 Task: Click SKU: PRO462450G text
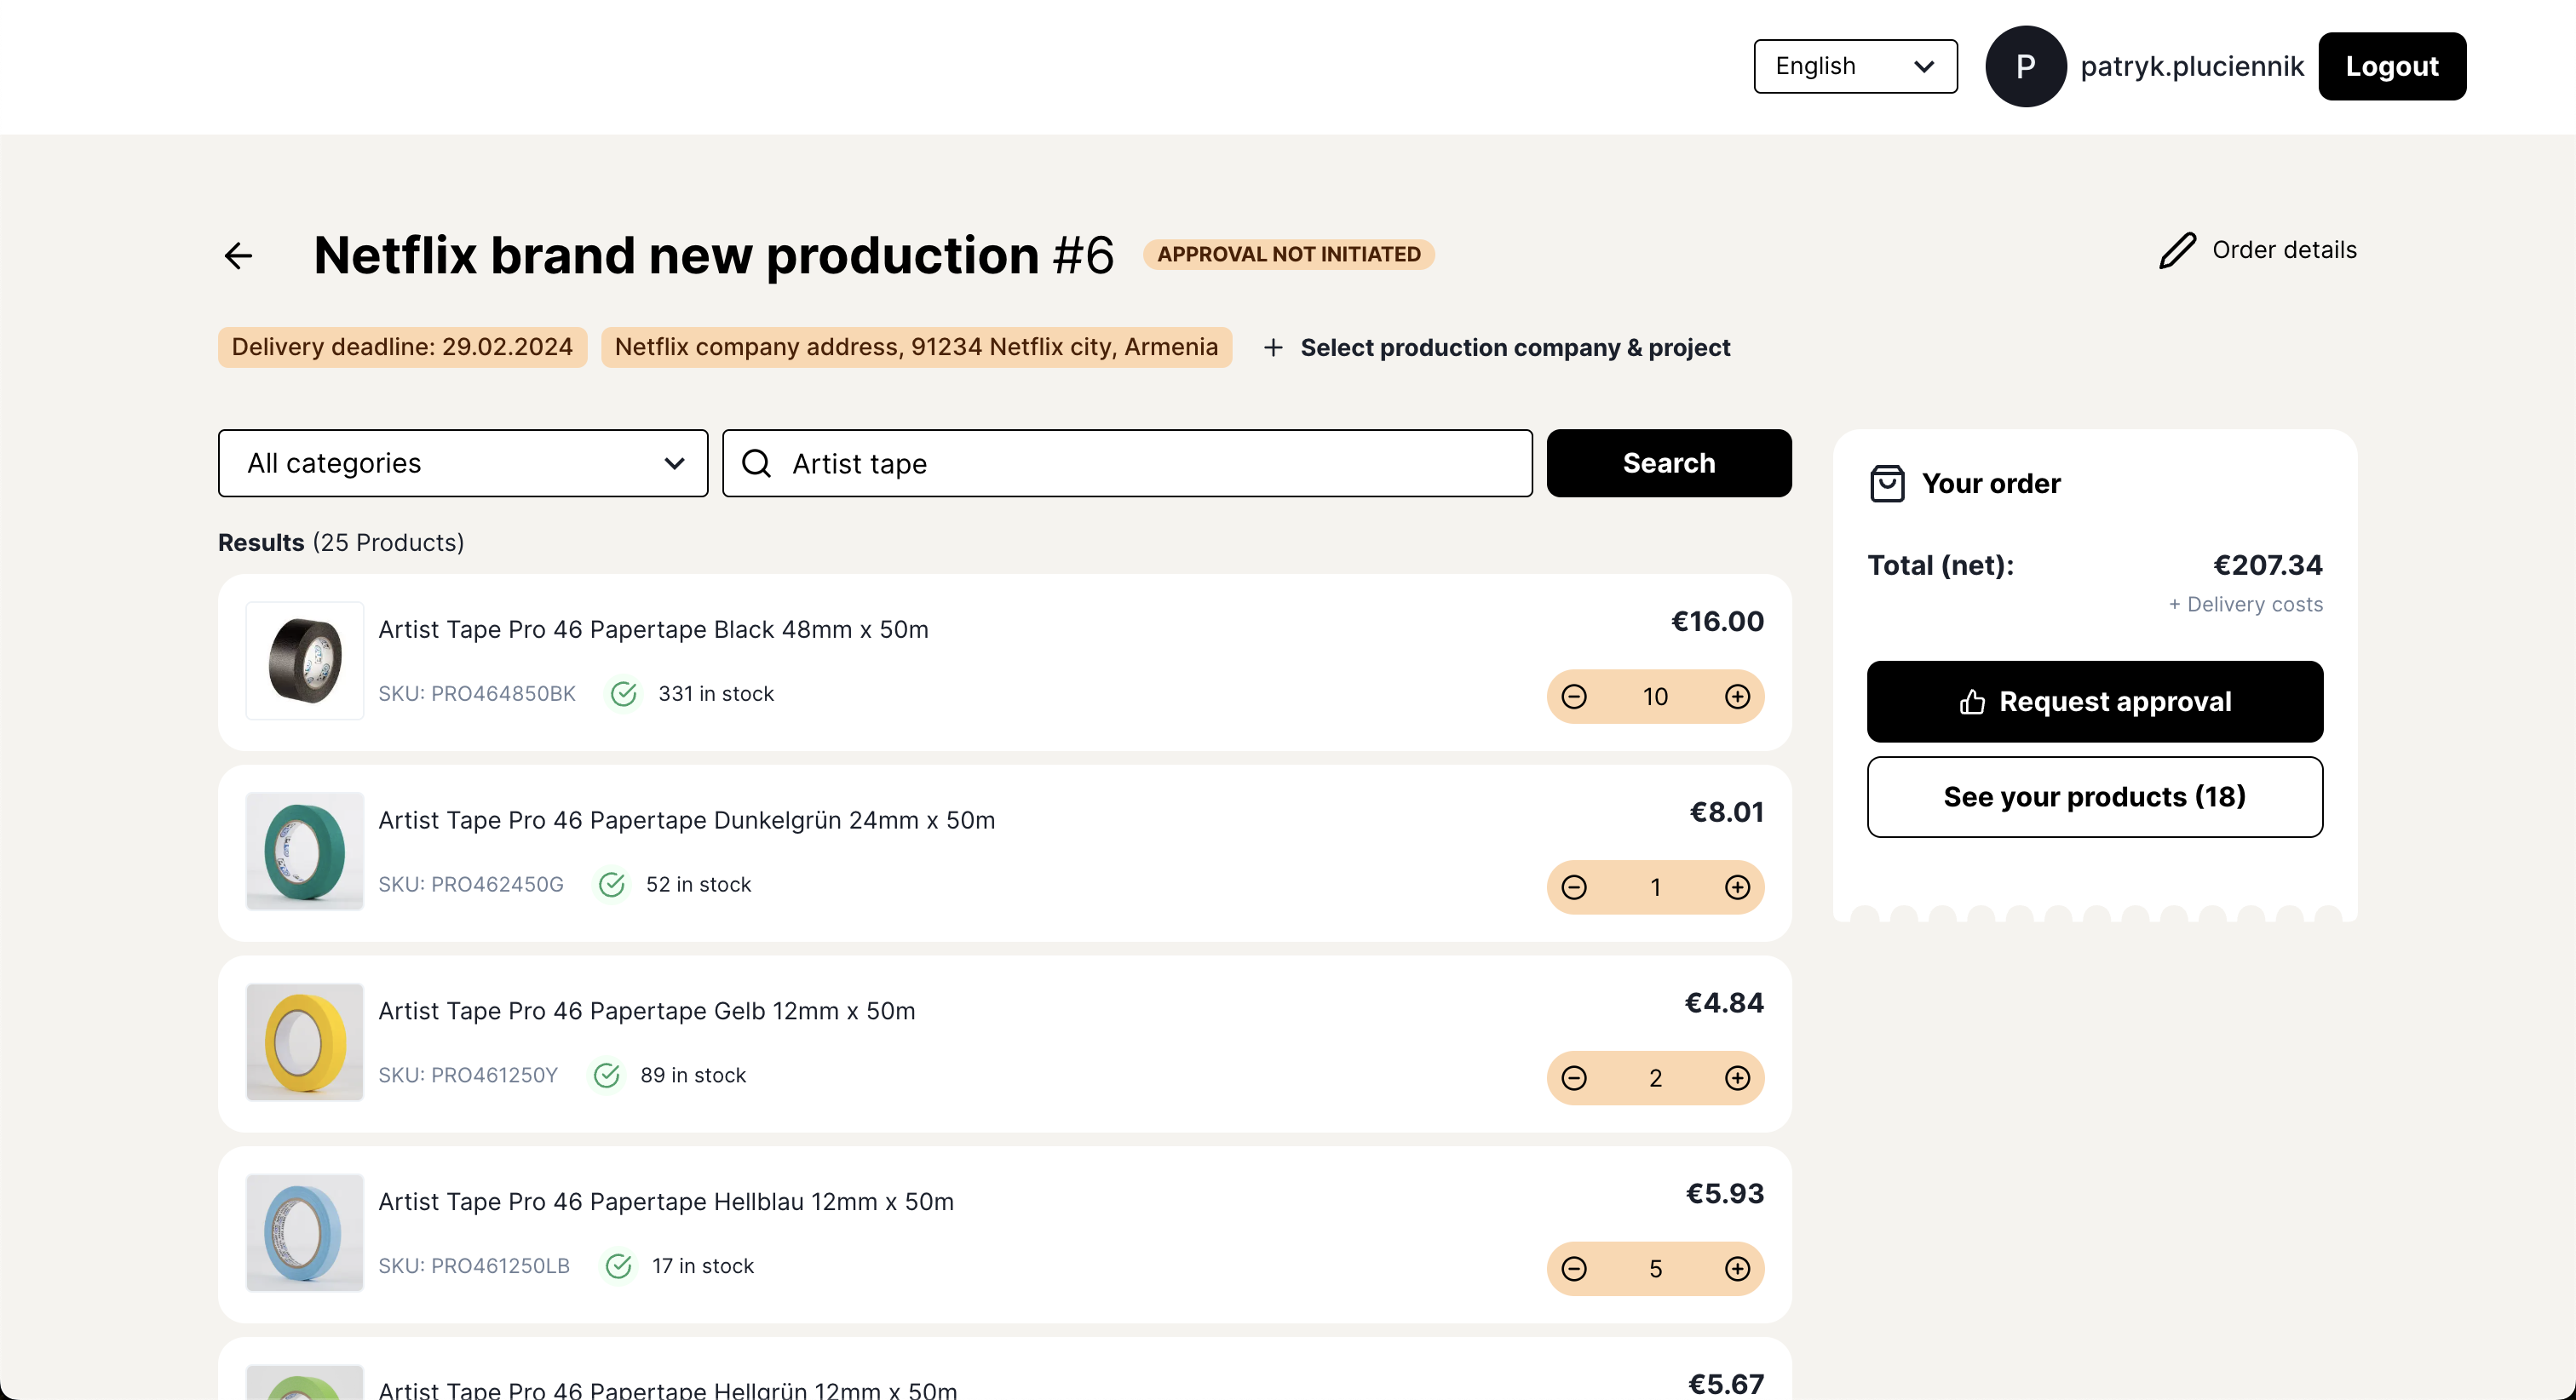[471, 885]
